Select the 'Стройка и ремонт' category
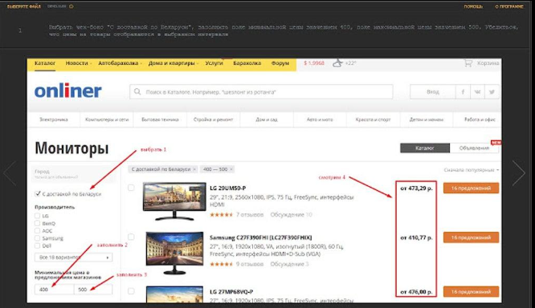 213,120
